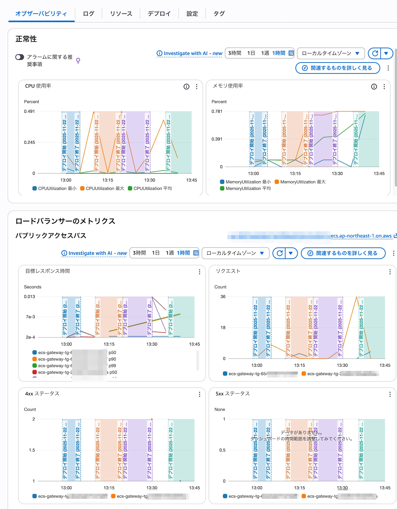Toggle MemoryUtilization 平均 legend series
The image size is (397, 509).
pos(245,189)
